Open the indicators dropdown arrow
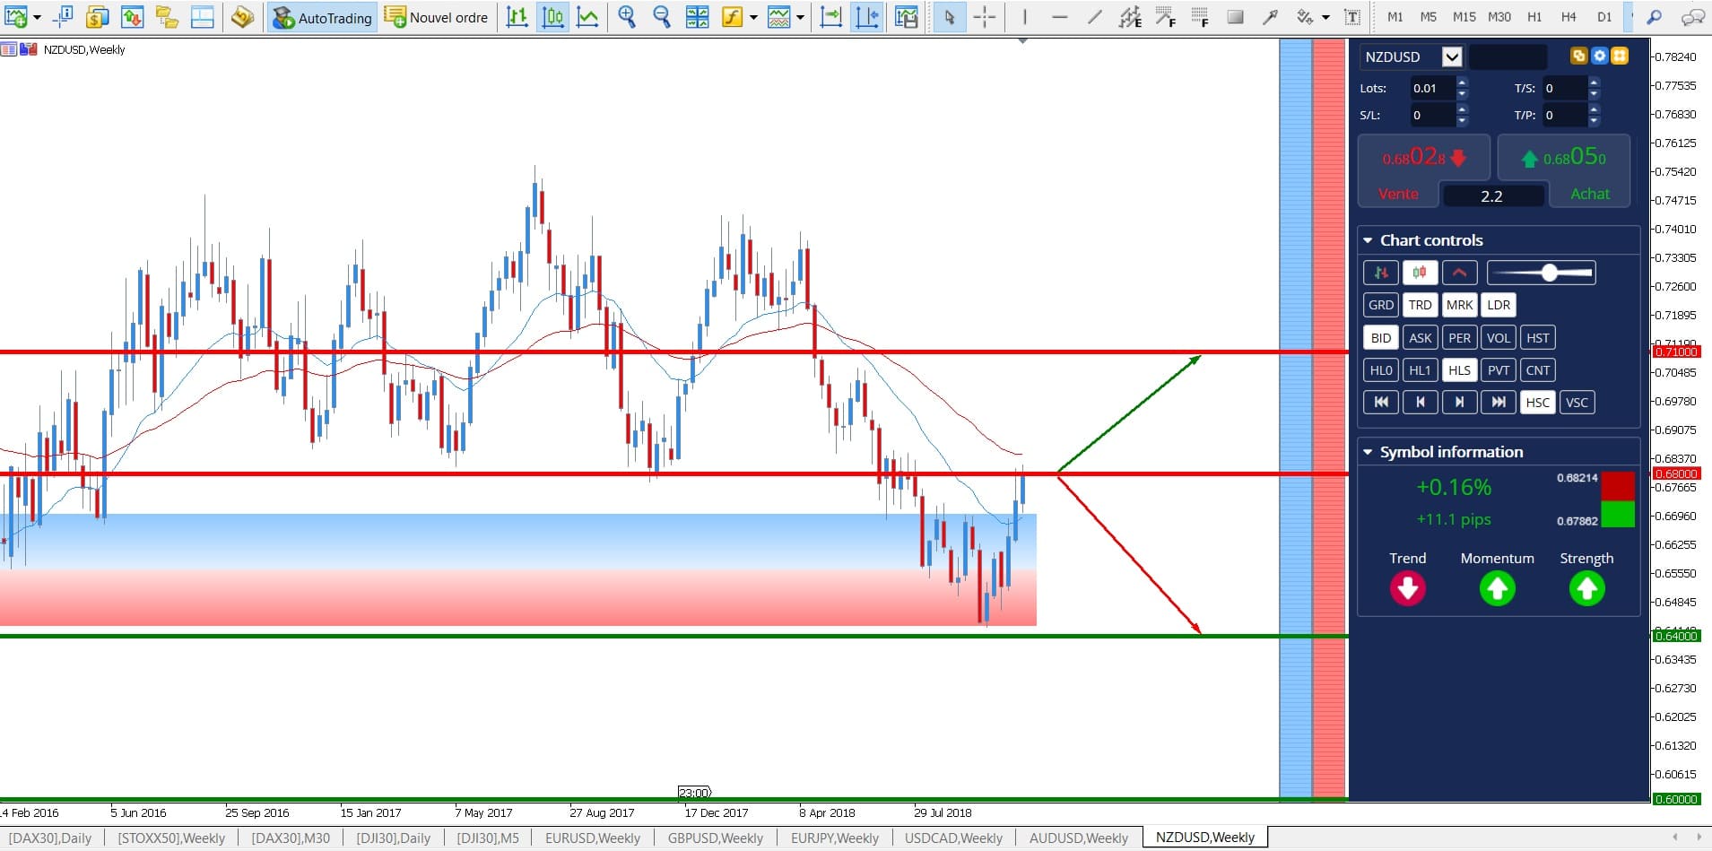Image resolution: width=1712 pixels, height=851 pixels. coord(753,17)
